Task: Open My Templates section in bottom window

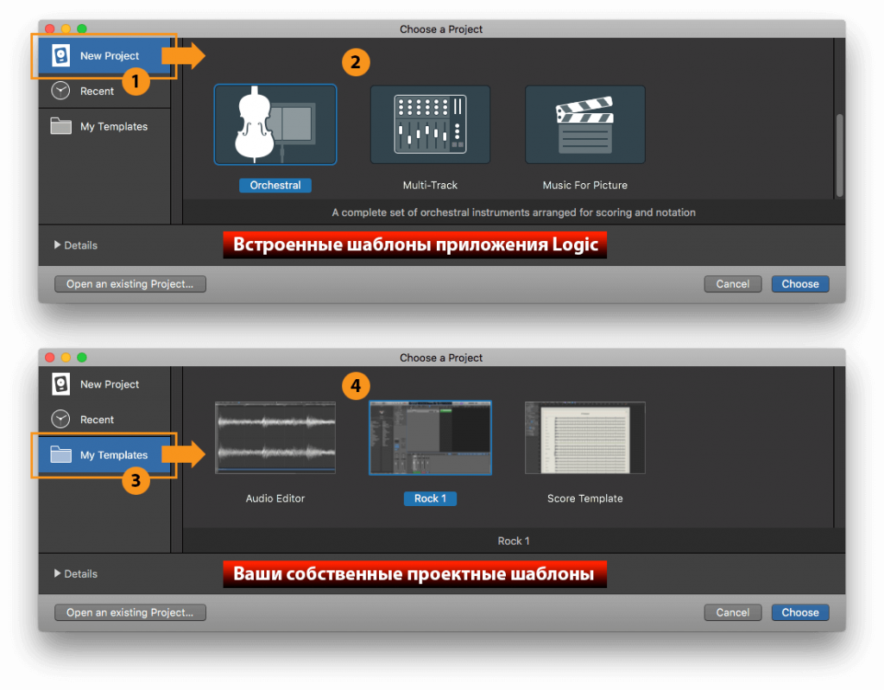Action: [104, 455]
